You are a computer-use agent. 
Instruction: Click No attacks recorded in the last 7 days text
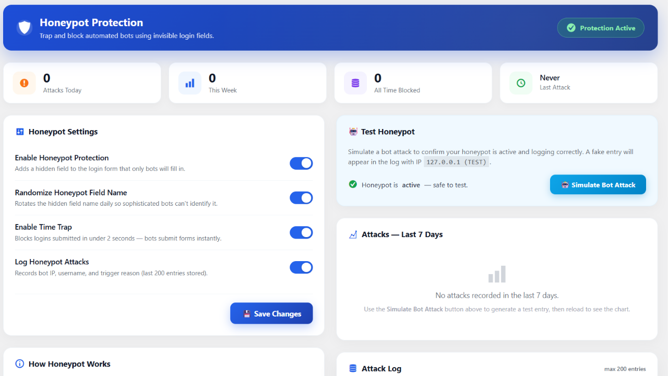[497, 296]
